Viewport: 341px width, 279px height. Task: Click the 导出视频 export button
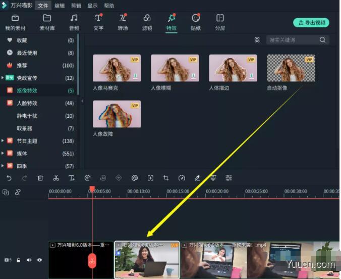pos(311,22)
